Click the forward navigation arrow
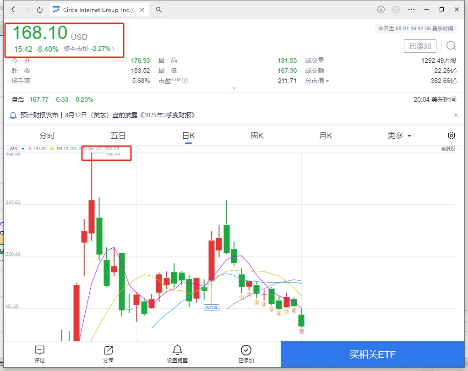This screenshot has height=371, width=468. tap(28, 10)
